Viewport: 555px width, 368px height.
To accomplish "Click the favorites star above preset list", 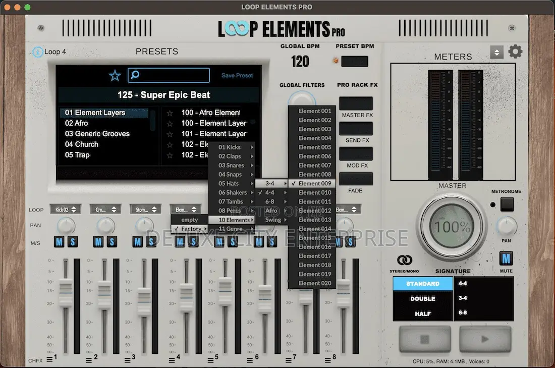I will pyautogui.click(x=115, y=75).
